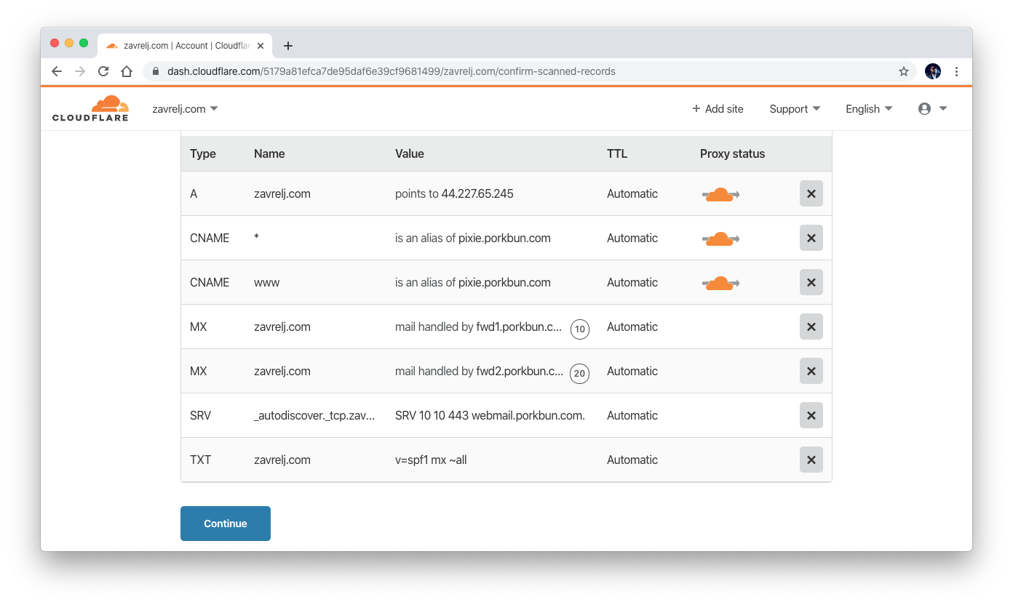
Task: Remove the SRV _autodiscover record
Action: (811, 415)
